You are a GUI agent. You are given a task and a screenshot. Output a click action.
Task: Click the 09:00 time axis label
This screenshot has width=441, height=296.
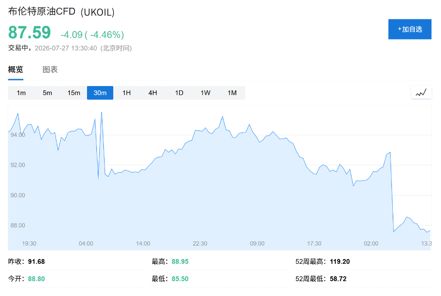pyautogui.click(x=257, y=244)
